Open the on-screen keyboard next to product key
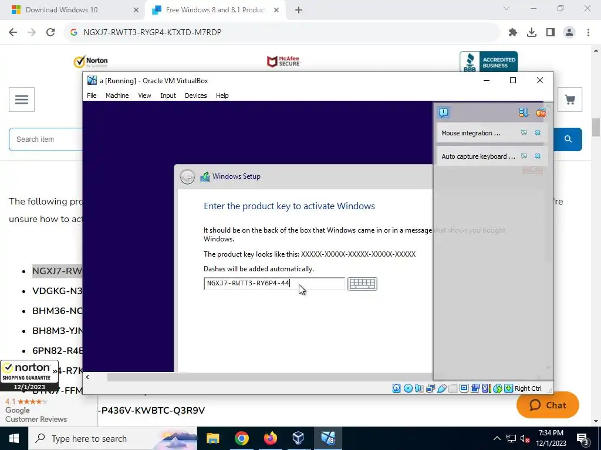 coord(362,284)
